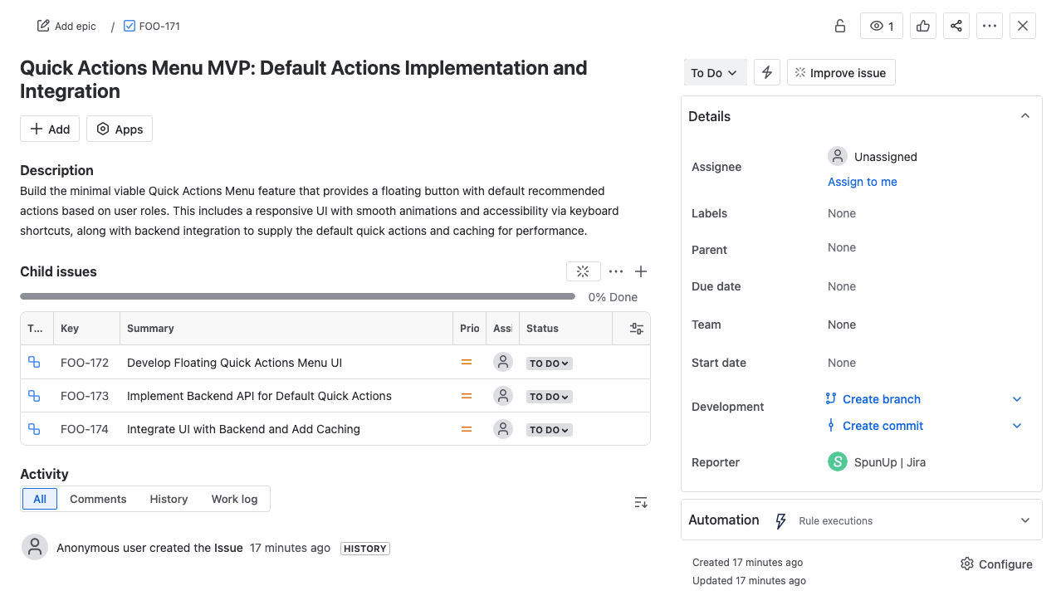Screen dimensions: 1061x615
Task: Open the Child issues ellipsis menu
Action: click(616, 271)
